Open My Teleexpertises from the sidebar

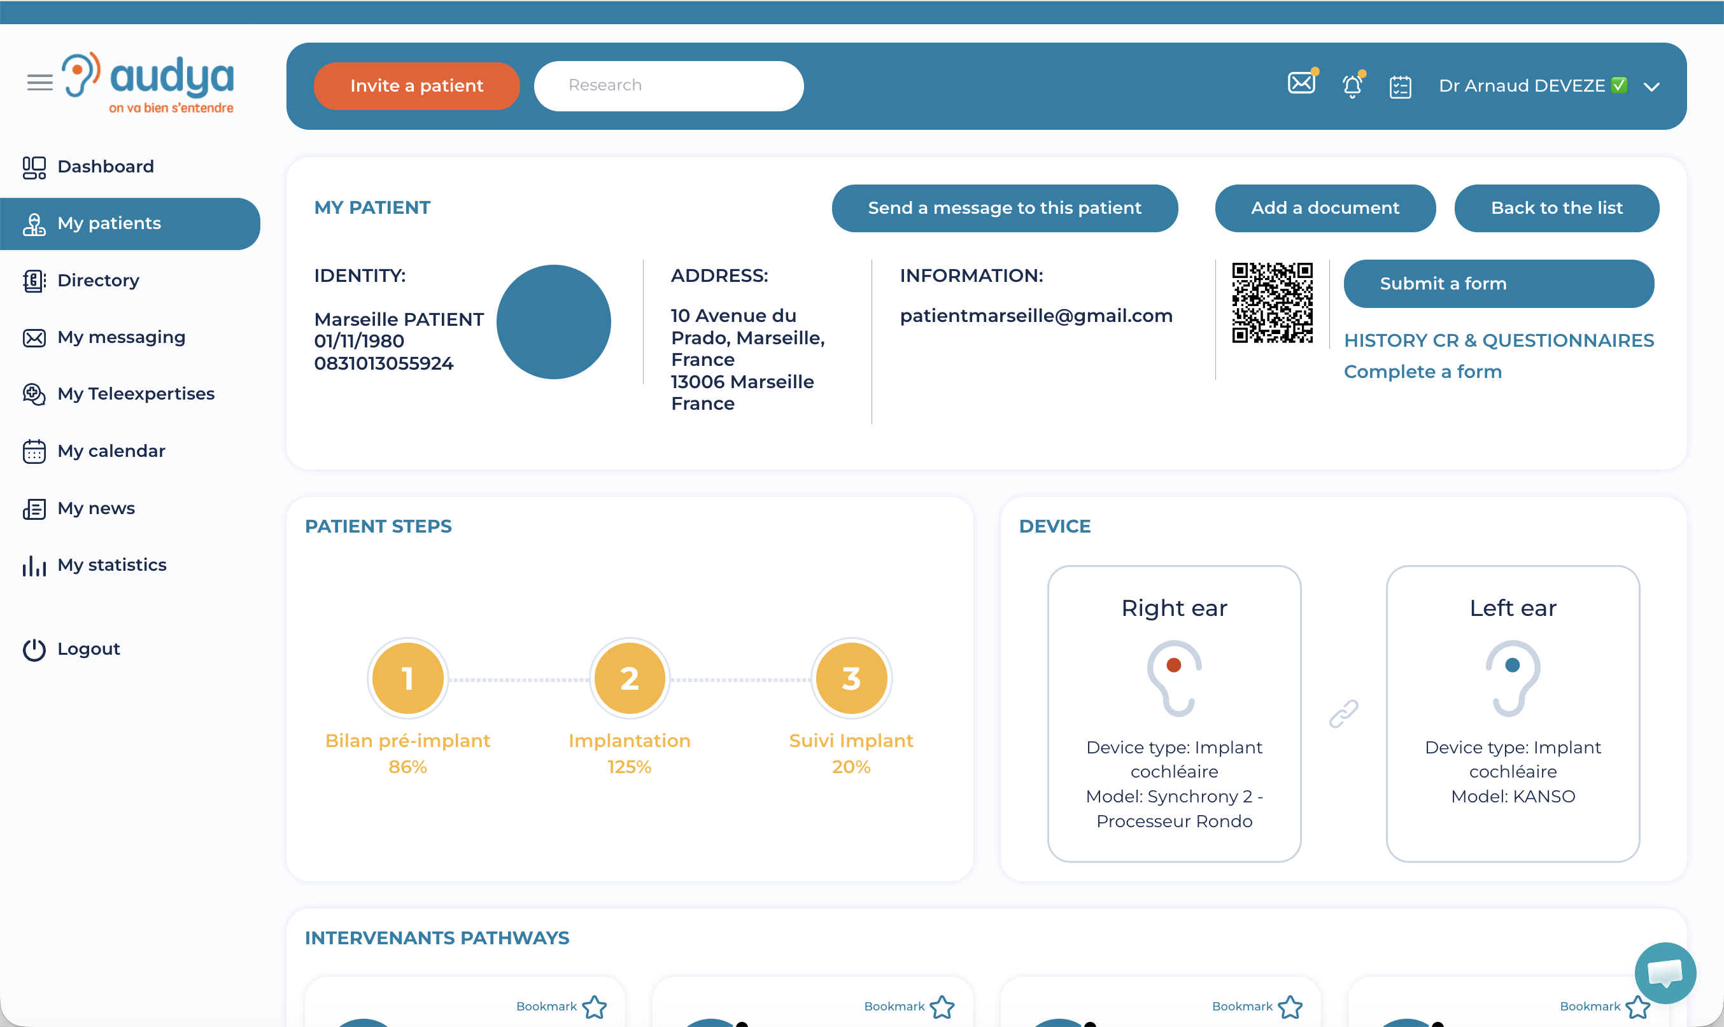click(135, 393)
